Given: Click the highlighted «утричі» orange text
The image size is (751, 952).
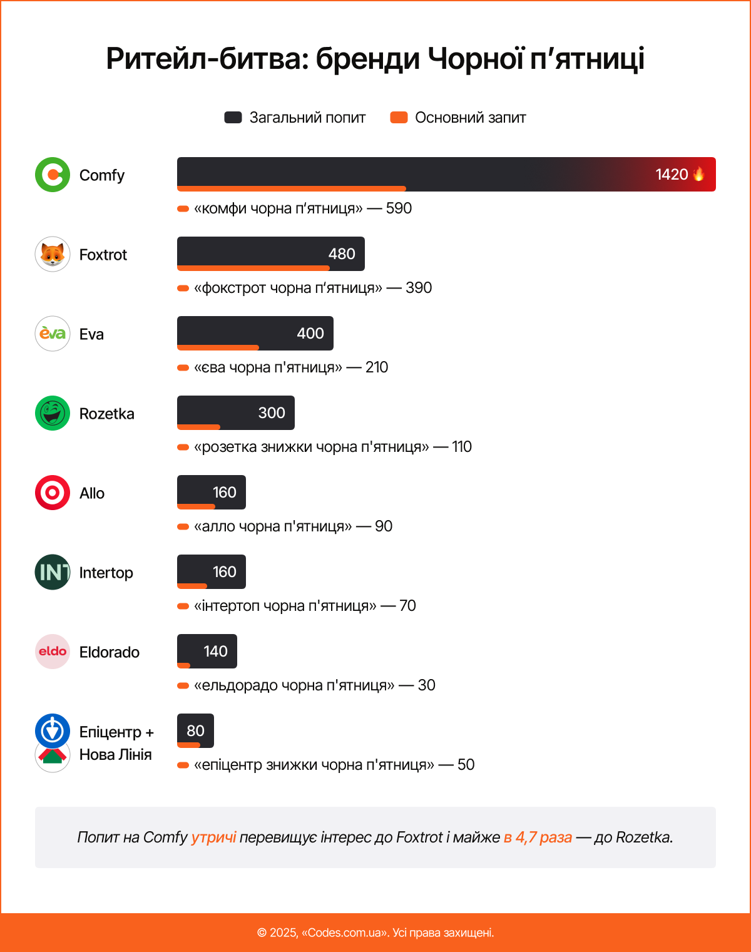Looking at the screenshot, I should pyautogui.click(x=213, y=837).
